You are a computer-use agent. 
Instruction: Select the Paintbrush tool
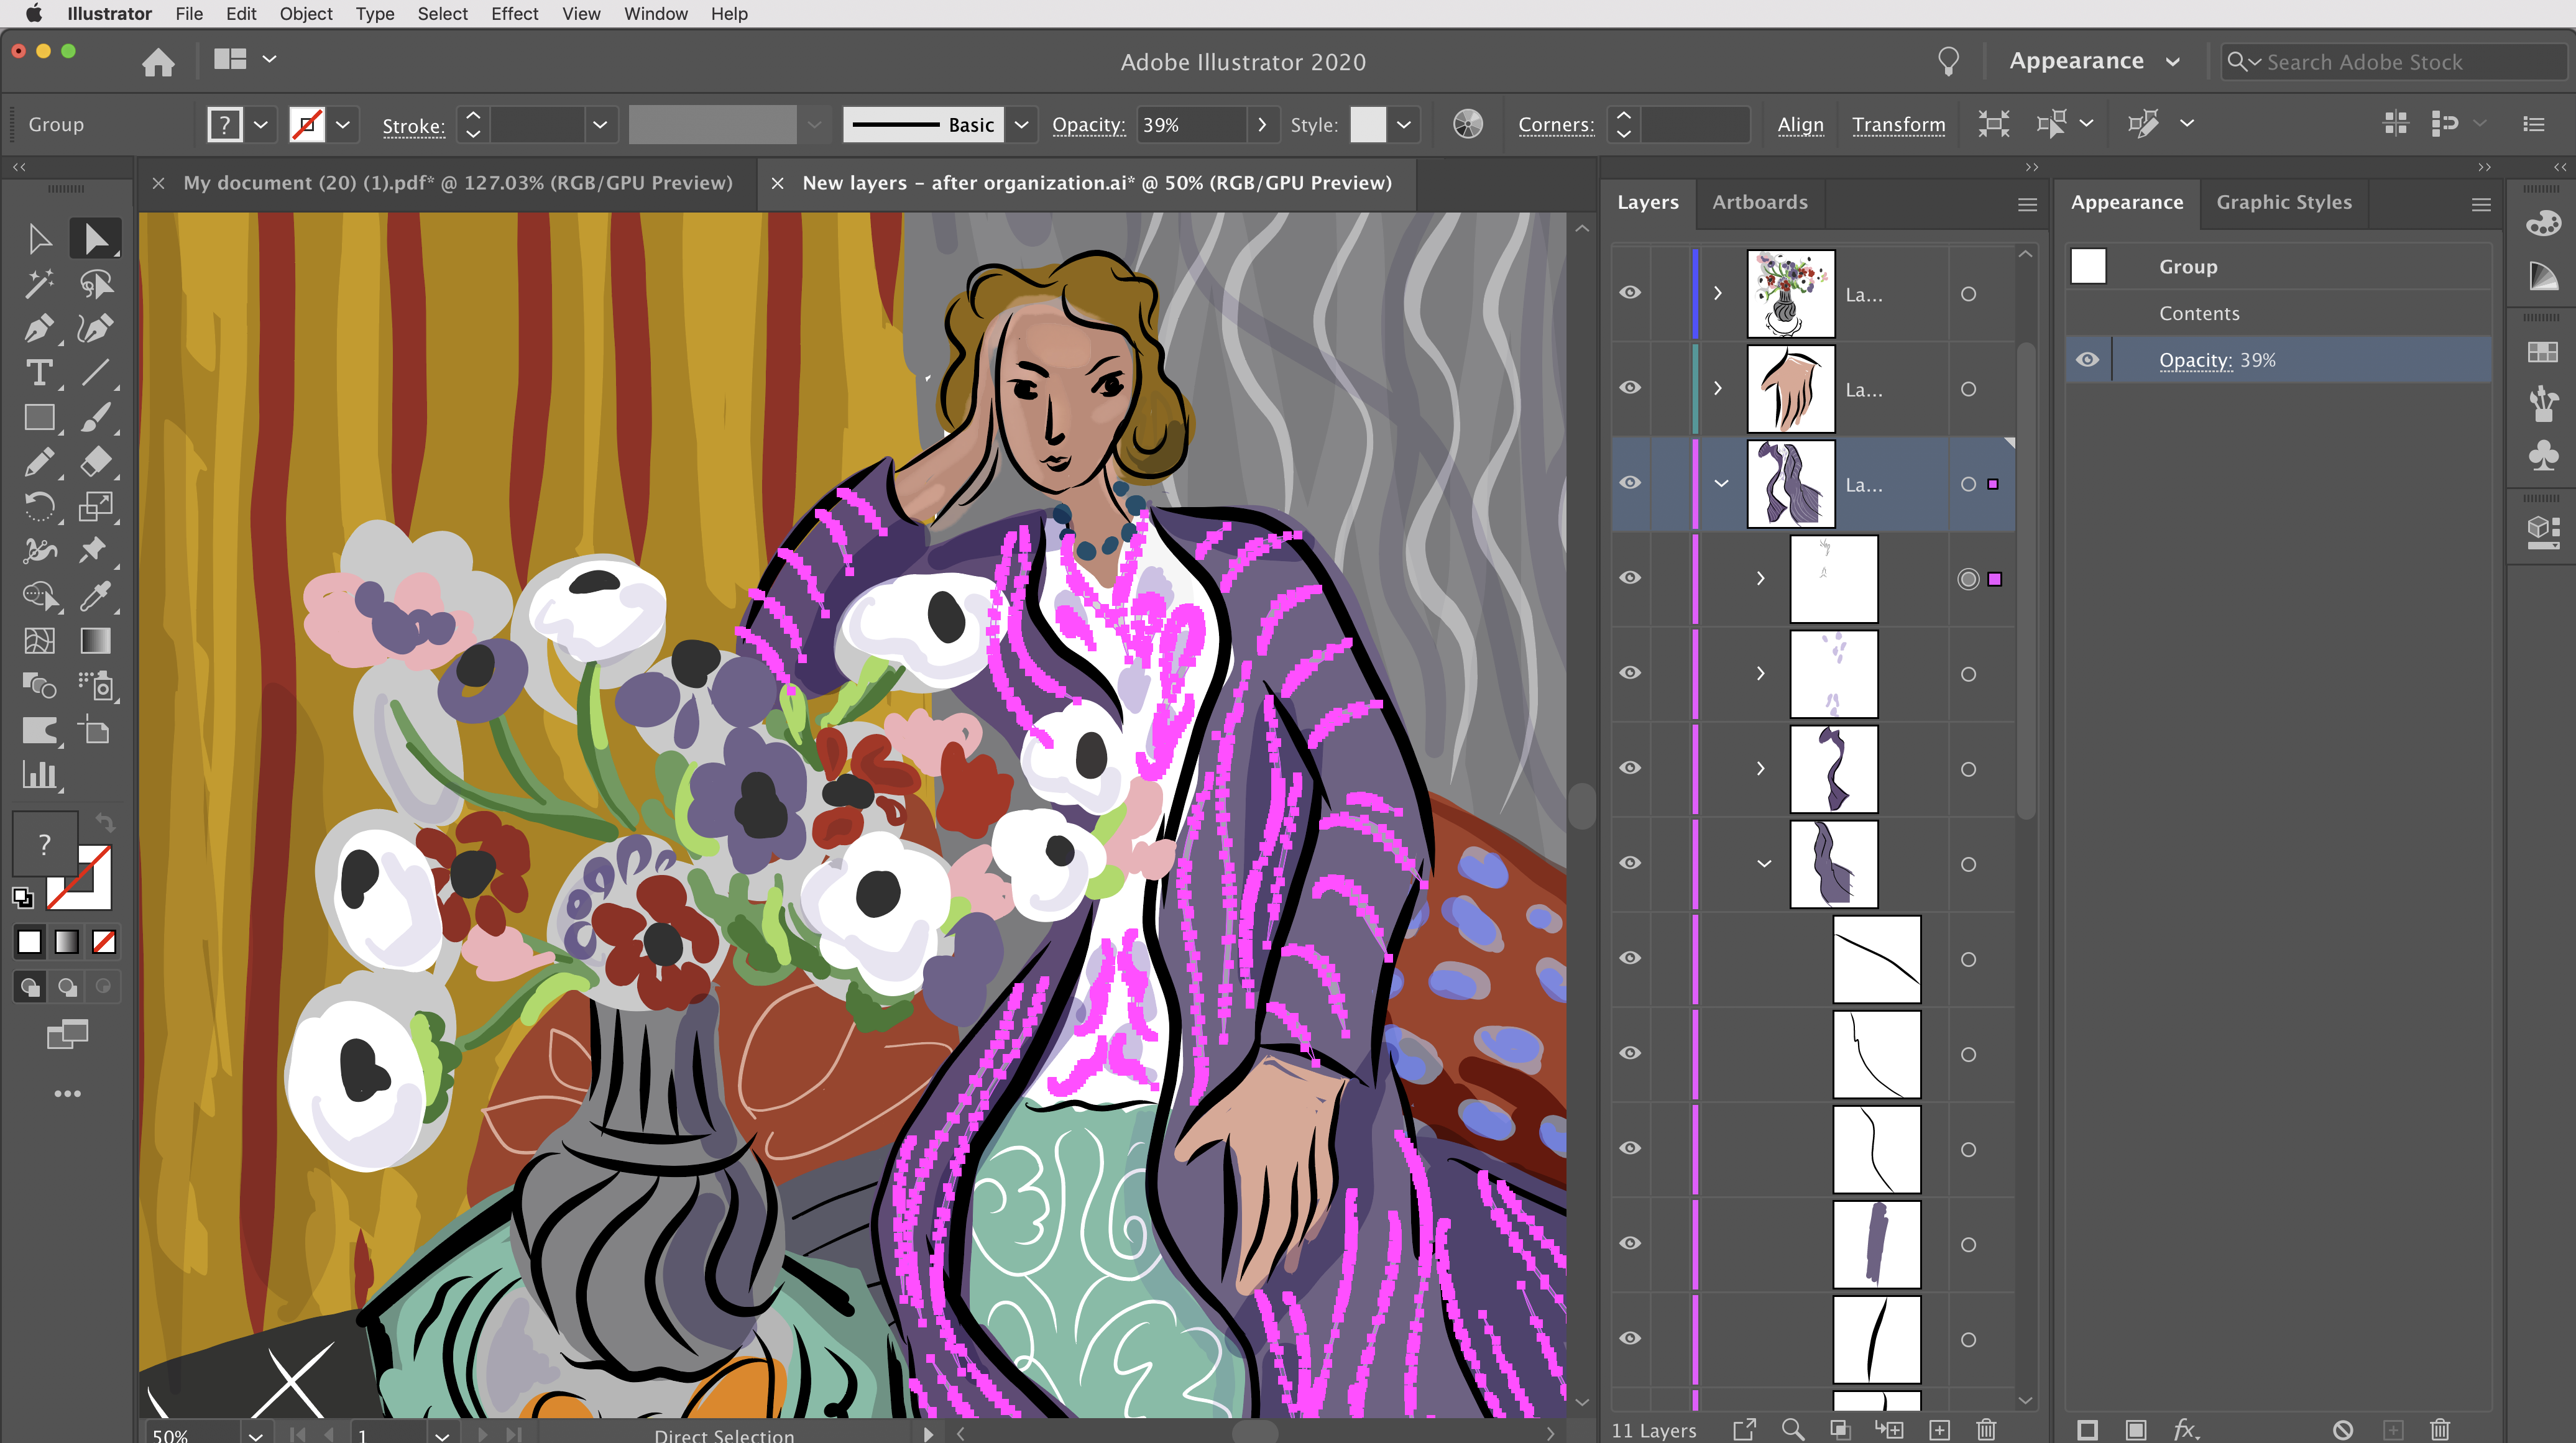95,417
